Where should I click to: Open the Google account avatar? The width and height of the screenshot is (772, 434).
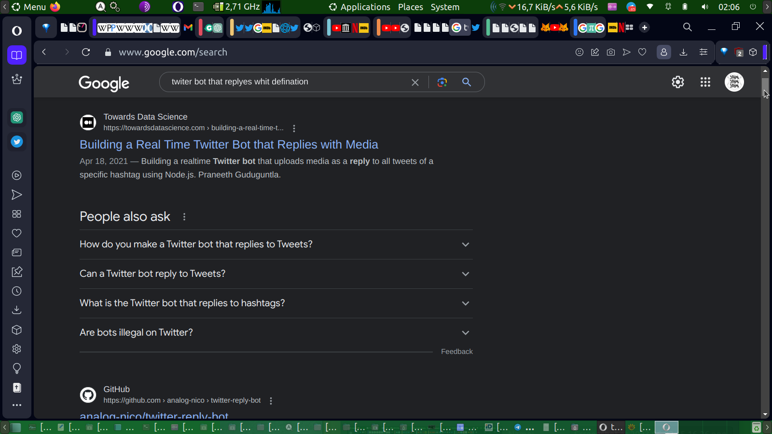pos(734,82)
